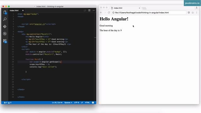Click the function Main() declaration line
This screenshot has width=201, height=113.
tap(34, 59)
